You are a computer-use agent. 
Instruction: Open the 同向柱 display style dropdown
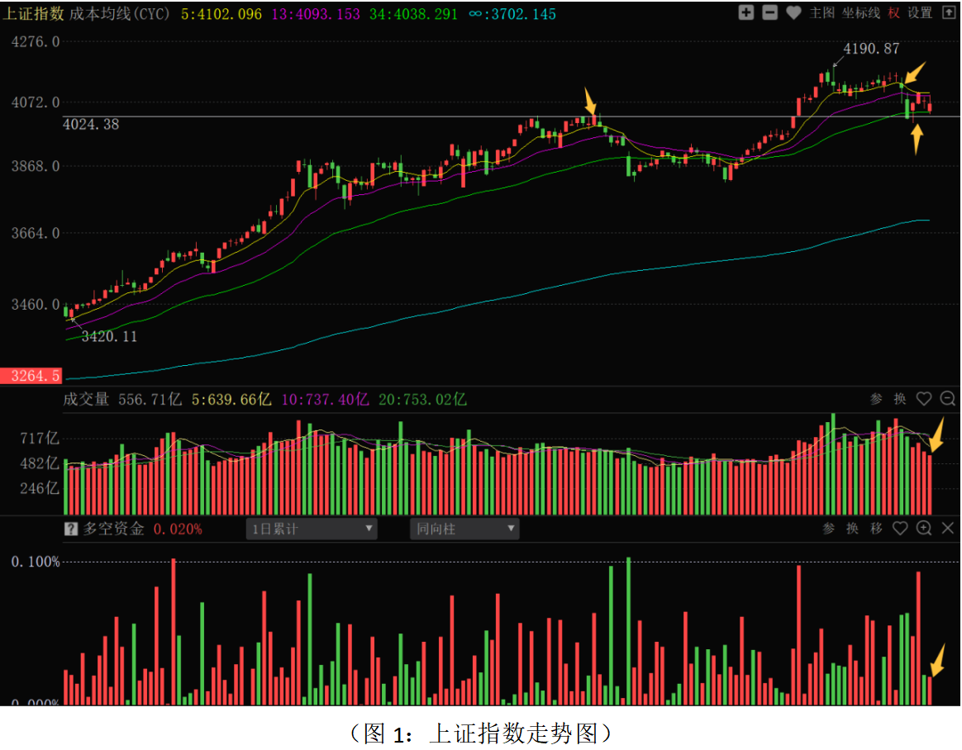[x=464, y=529]
